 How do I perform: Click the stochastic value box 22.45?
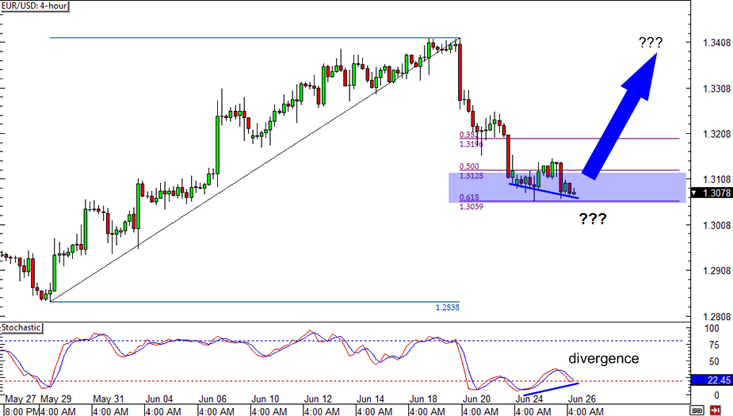click(x=712, y=380)
